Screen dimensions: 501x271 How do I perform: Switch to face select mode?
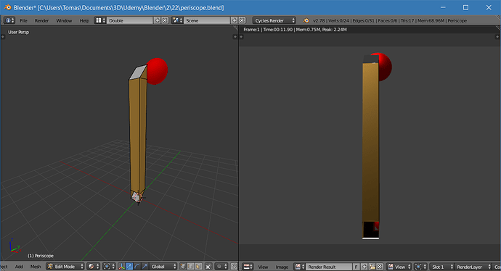[x=198, y=267]
